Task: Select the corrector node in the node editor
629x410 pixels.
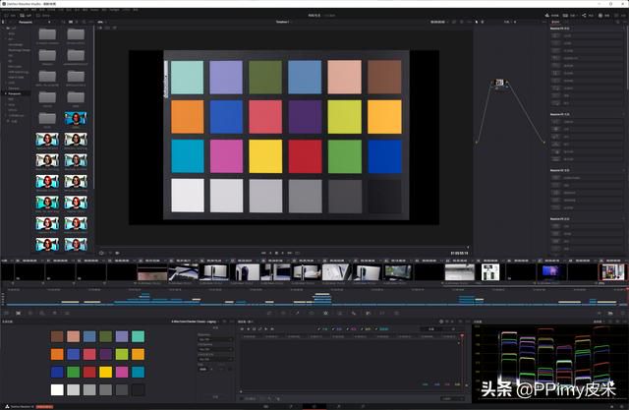Action: click(499, 83)
